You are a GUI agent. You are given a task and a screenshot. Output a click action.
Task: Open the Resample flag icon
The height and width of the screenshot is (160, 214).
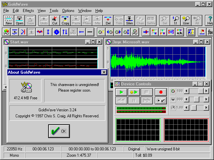pyautogui.click(x=202, y=32)
